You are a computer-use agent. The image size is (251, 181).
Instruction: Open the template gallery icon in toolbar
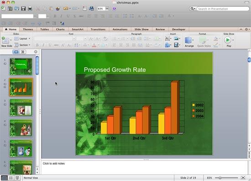(x=10, y=9)
